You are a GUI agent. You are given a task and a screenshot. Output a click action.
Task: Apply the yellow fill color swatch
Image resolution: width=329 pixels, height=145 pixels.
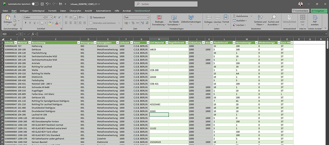[x=50, y=23]
